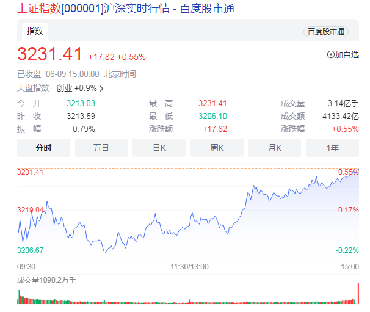Switch to the 分时 chart view
Screen dimensions: 370x312
43,148
